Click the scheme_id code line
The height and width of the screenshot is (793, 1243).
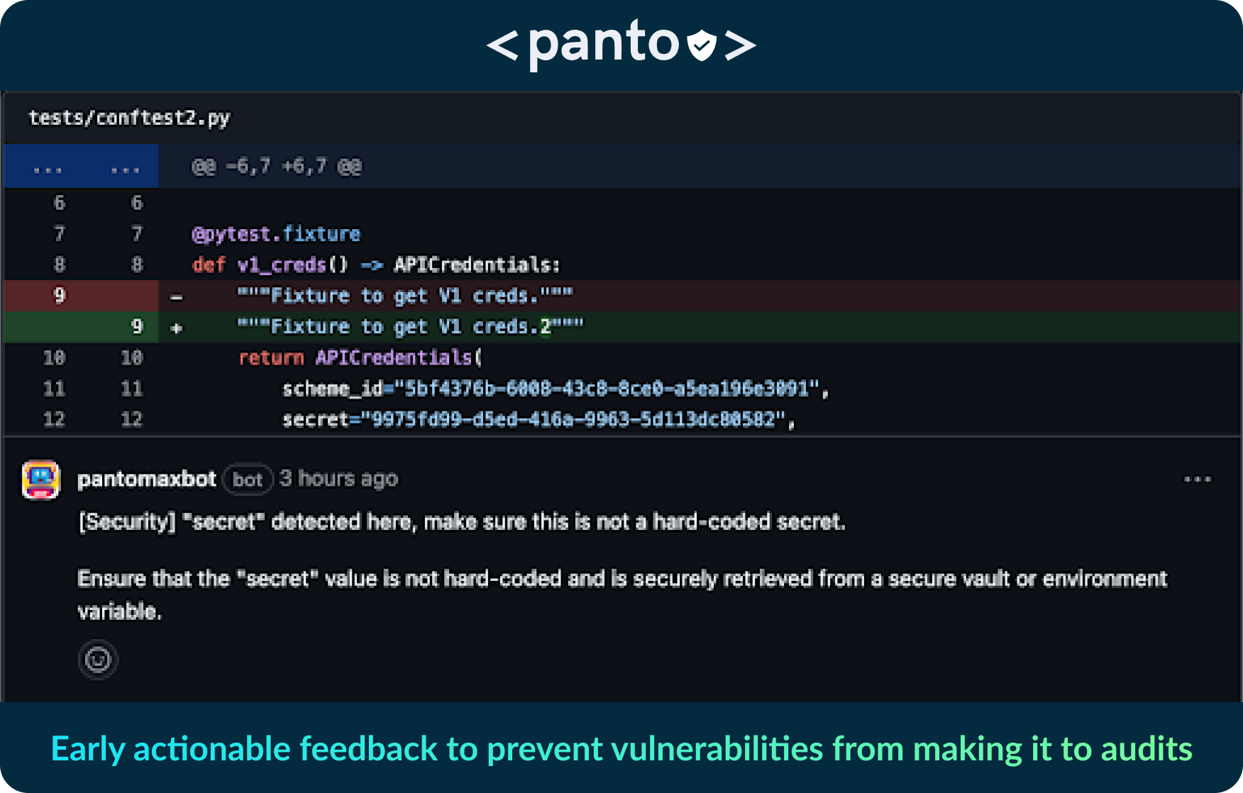pos(556,389)
